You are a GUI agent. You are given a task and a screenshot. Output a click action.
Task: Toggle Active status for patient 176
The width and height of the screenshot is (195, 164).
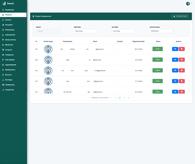click(157, 92)
